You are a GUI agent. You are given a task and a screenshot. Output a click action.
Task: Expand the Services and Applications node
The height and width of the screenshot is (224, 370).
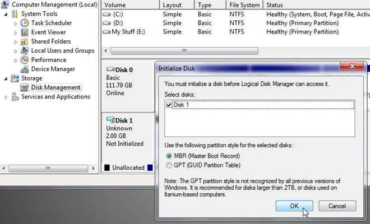[x=6, y=97]
